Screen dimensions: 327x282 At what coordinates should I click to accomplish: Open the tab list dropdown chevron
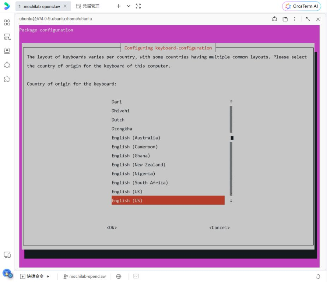pos(129,6)
